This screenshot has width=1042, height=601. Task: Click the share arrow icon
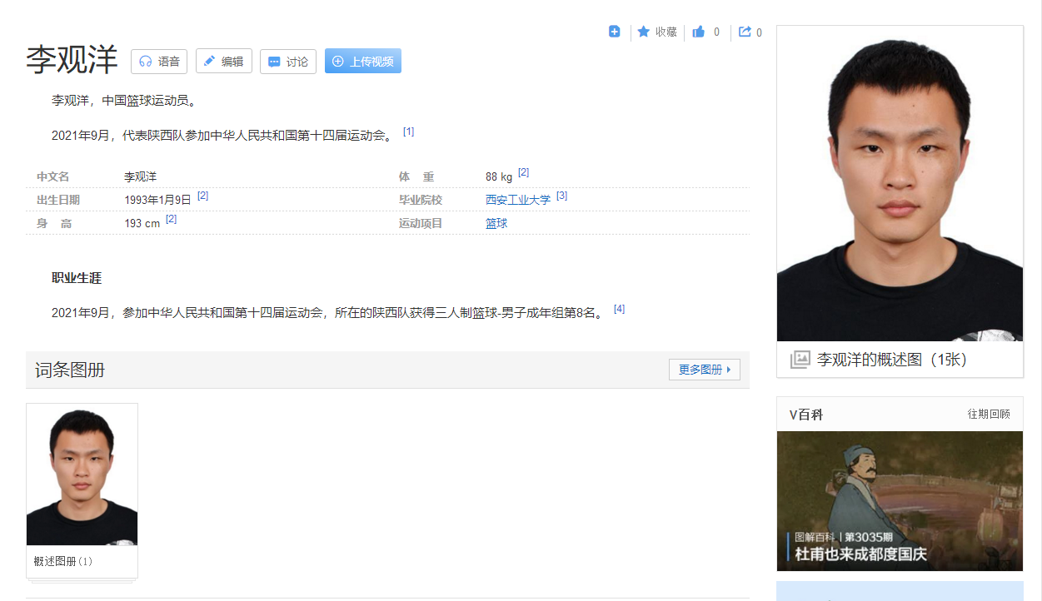[745, 32]
